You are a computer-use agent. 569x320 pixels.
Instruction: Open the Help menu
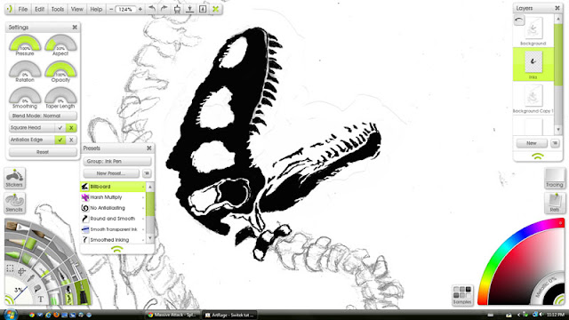click(96, 10)
